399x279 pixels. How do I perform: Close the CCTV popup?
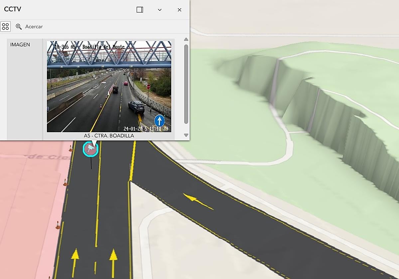(x=180, y=10)
